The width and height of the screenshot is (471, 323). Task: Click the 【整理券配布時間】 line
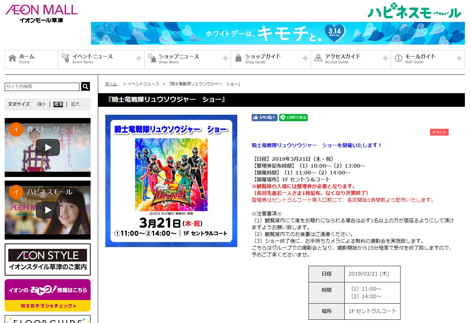(x=309, y=166)
